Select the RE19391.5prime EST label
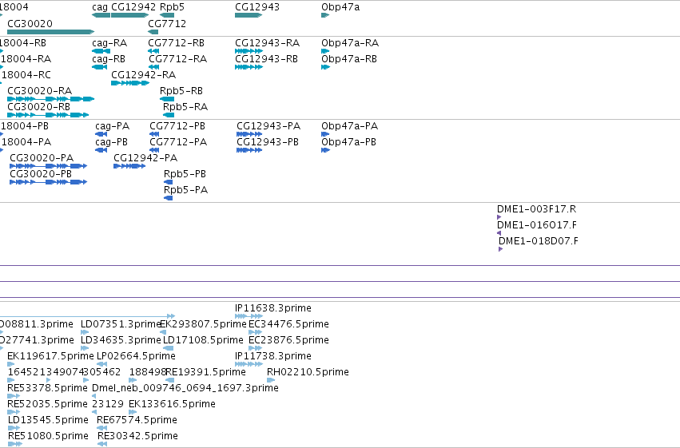The image size is (680, 448). (205, 372)
